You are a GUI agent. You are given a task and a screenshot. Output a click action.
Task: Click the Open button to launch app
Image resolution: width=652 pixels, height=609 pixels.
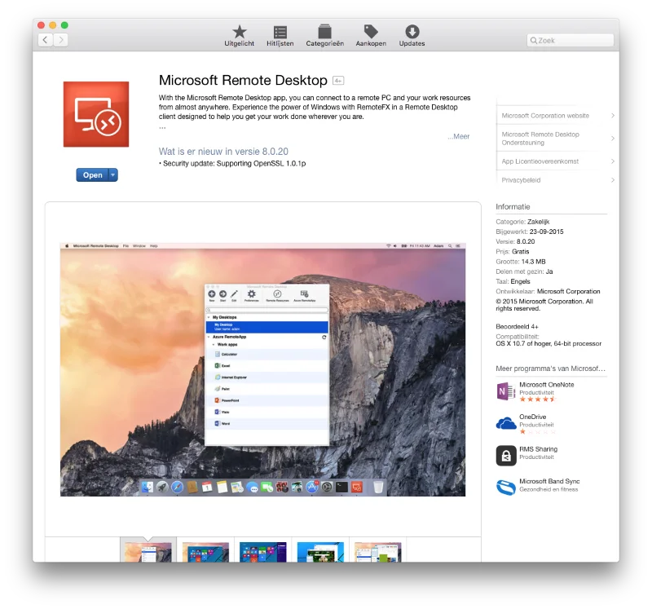[x=92, y=174]
